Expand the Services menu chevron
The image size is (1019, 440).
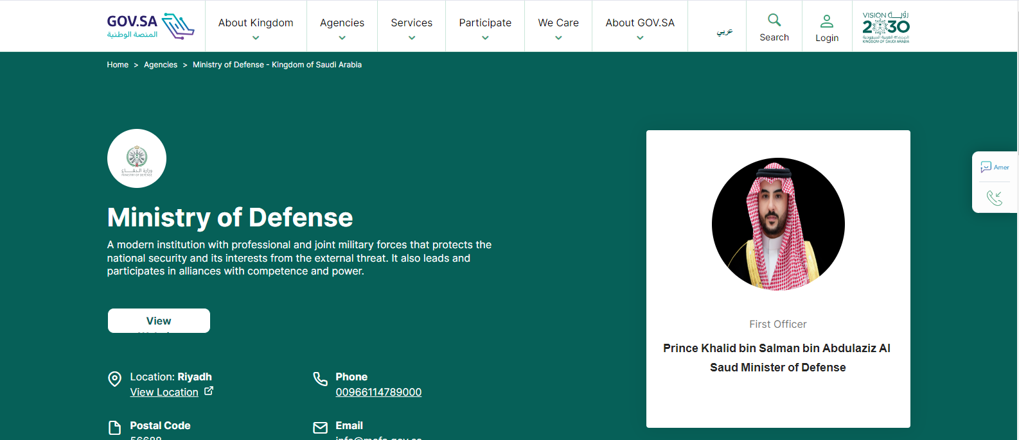(412, 38)
